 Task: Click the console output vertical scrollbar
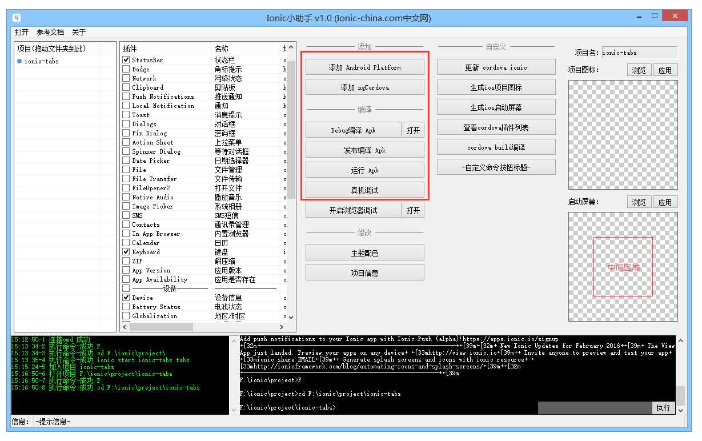(x=680, y=375)
